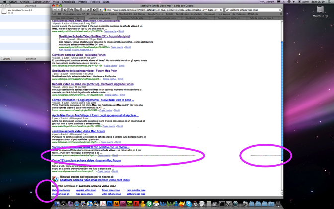Open Adobe Acrobat from the Dock
This screenshot has height=209, width=334.
pyautogui.click(x=103, y=204)
